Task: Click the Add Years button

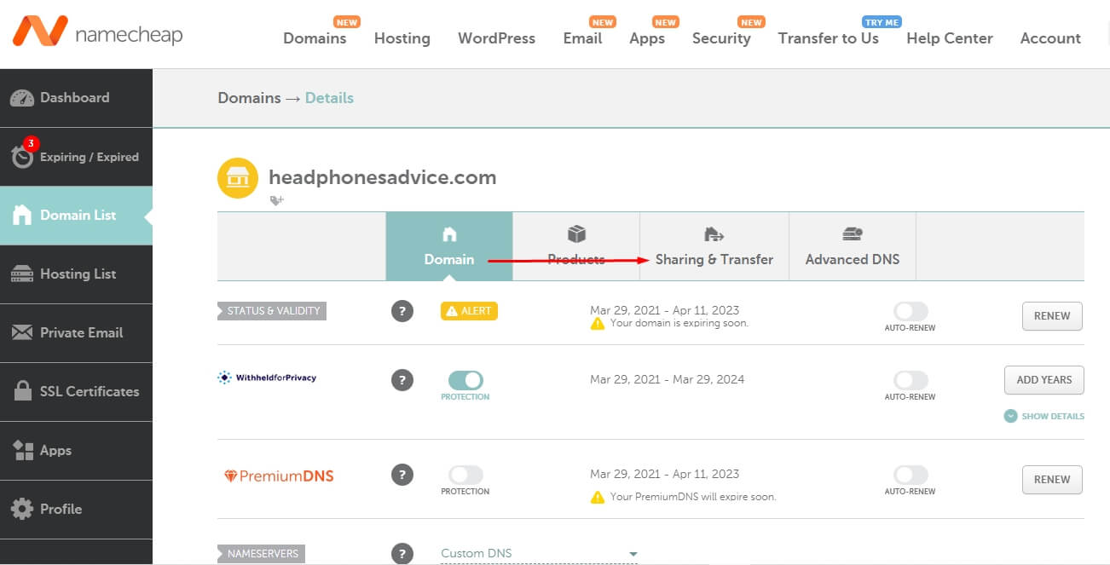Action: [x=1044, y=380]
